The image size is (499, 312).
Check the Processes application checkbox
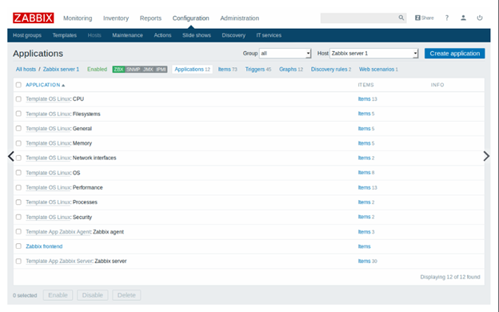pyautogui.click(x=18, y=202)
